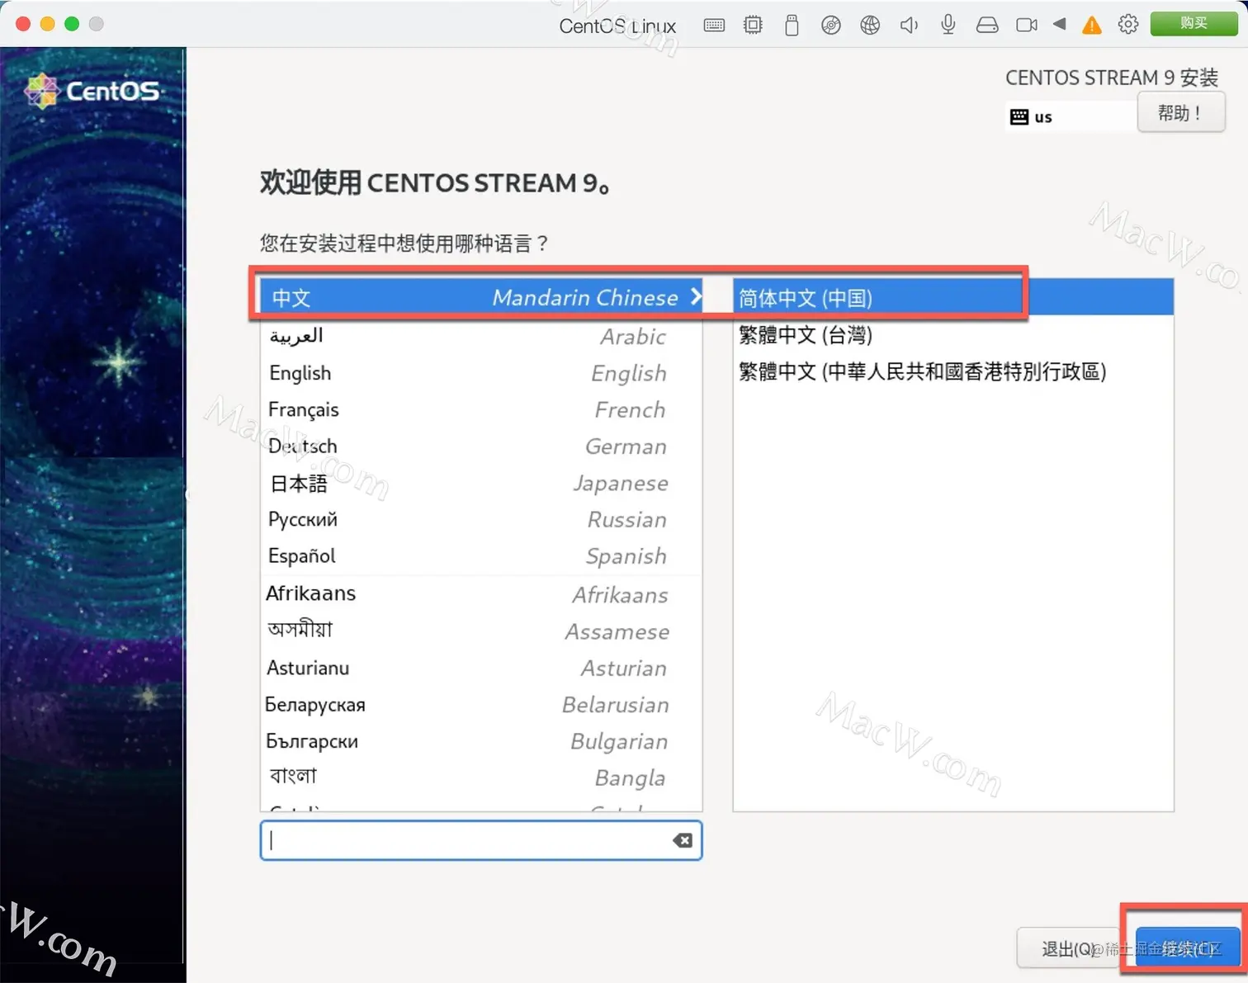The height and width of the screenshot is (983, 1248).
Task: Select Français French in the list
Action: [481, 409]
